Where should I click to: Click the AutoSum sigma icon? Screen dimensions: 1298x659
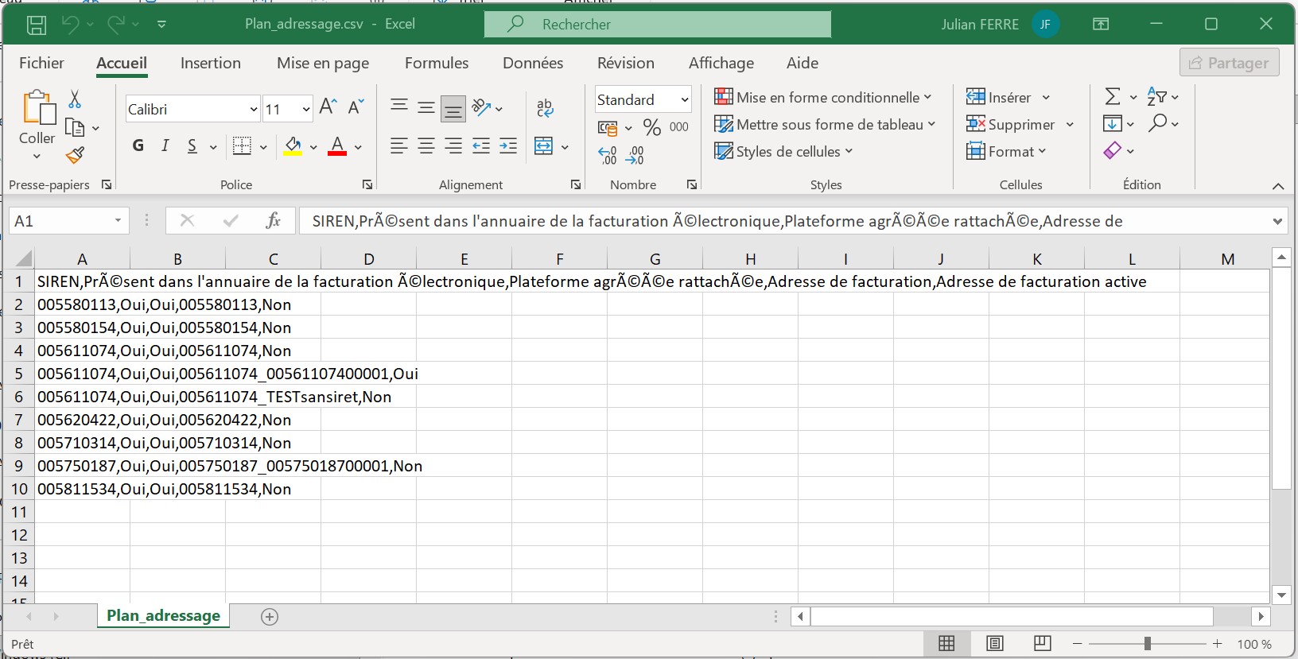[x=1113, y=97]
